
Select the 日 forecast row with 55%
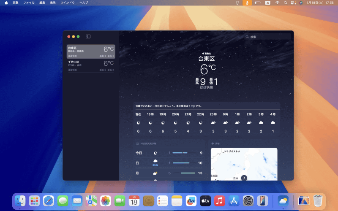click(169, 163)
